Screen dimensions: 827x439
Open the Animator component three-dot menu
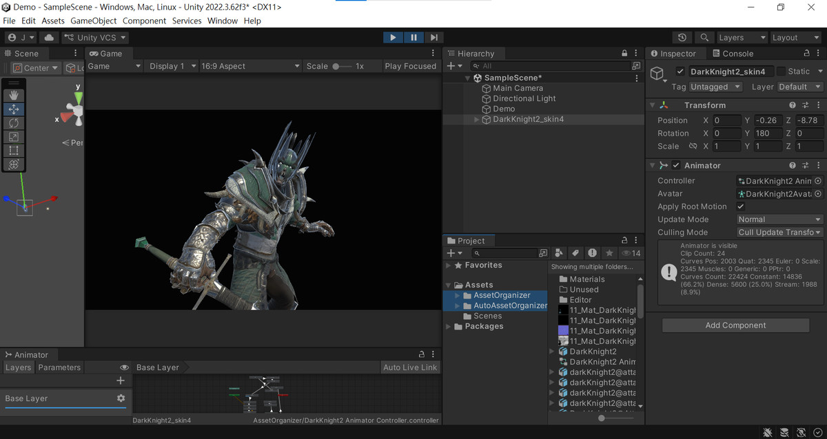pyautogui.click(x=817, y=166)
